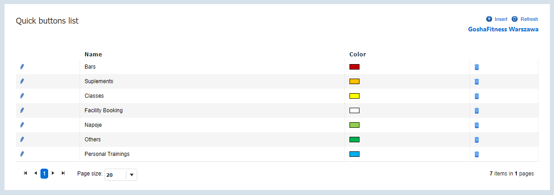The height and width of the screenshot is (195, 554).
Task: Go to the previous page
Action: coord(35,173)
